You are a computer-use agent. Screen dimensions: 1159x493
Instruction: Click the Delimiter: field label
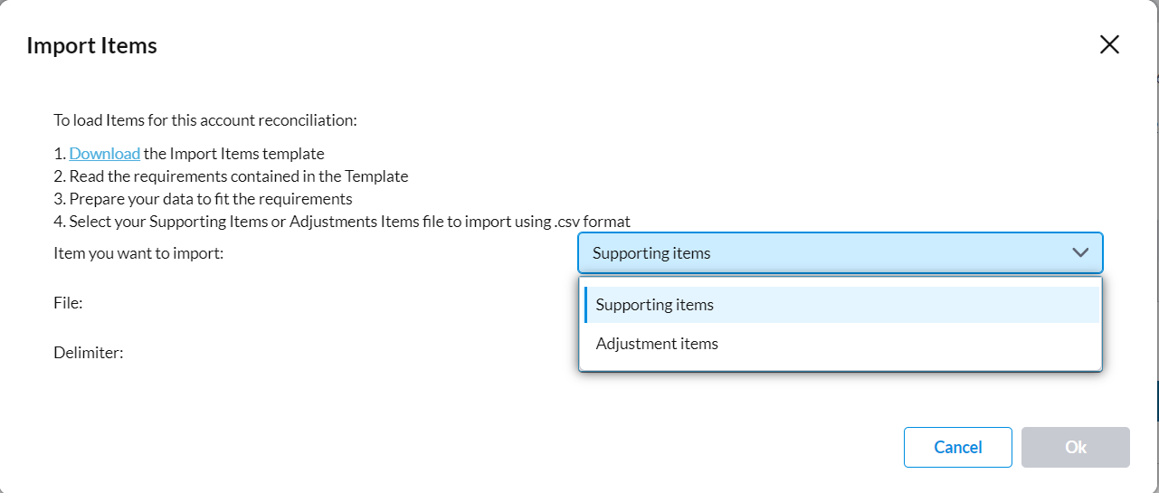coord(89,353)
